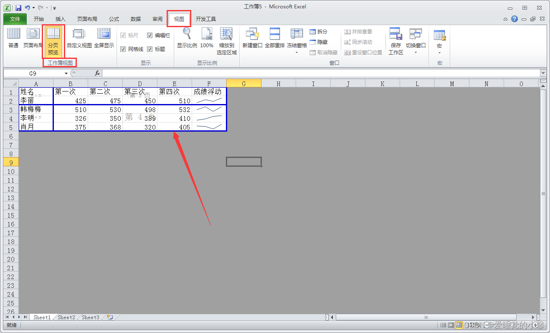Open a New Window (新建窗口)
This screenshot has height=333, width=550.
[252, 38]
